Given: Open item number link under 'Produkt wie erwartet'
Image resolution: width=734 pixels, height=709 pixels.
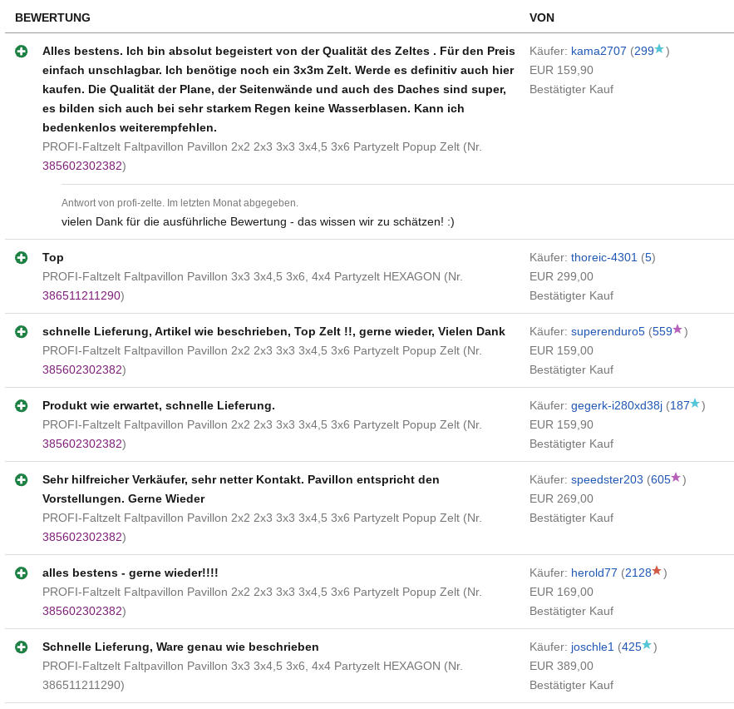Looking at the screenshot, I should [82, 444].
